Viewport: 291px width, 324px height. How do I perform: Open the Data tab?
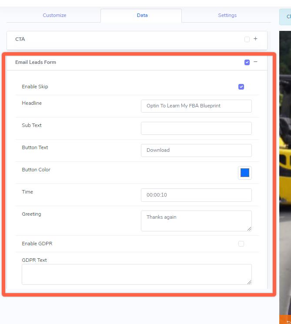pyautogui.click(x=142, y=15)
